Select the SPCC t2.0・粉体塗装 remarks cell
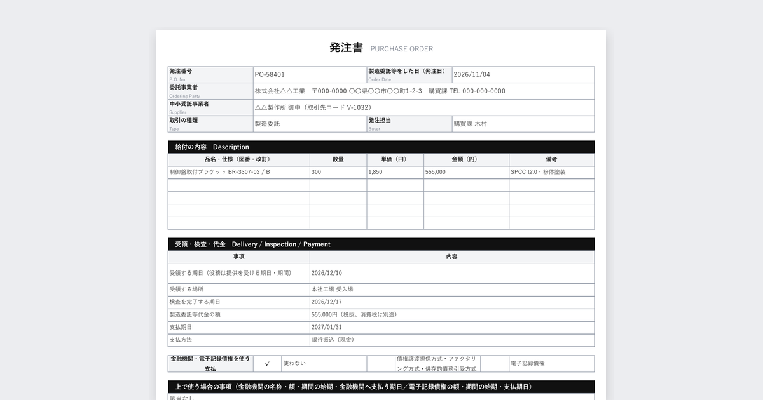Image resolution: width=763 pixels, height=400 pixels. pyautogui.click(x=551, y=172)
